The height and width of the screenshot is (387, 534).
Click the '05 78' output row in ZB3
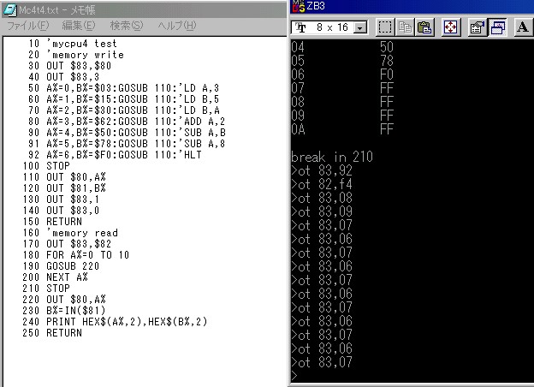342,61
